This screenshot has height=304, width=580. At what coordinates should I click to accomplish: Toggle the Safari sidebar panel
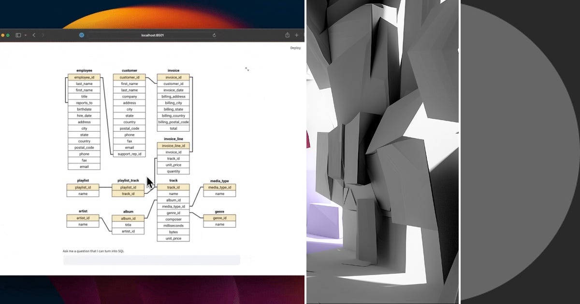point(18,35)
